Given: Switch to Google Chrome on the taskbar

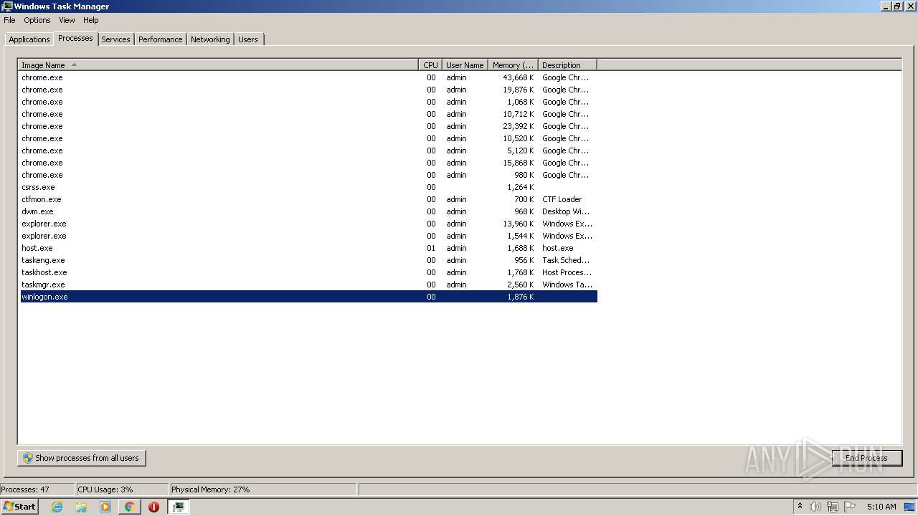Looking at the screenshot, I should pyautogui.click(x=129, y=507).
